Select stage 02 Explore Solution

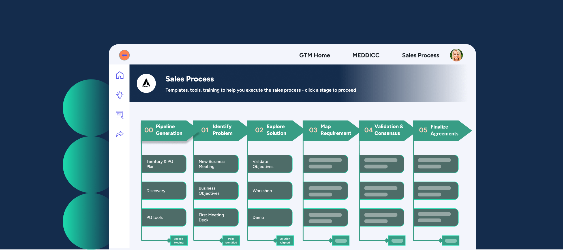275,130
